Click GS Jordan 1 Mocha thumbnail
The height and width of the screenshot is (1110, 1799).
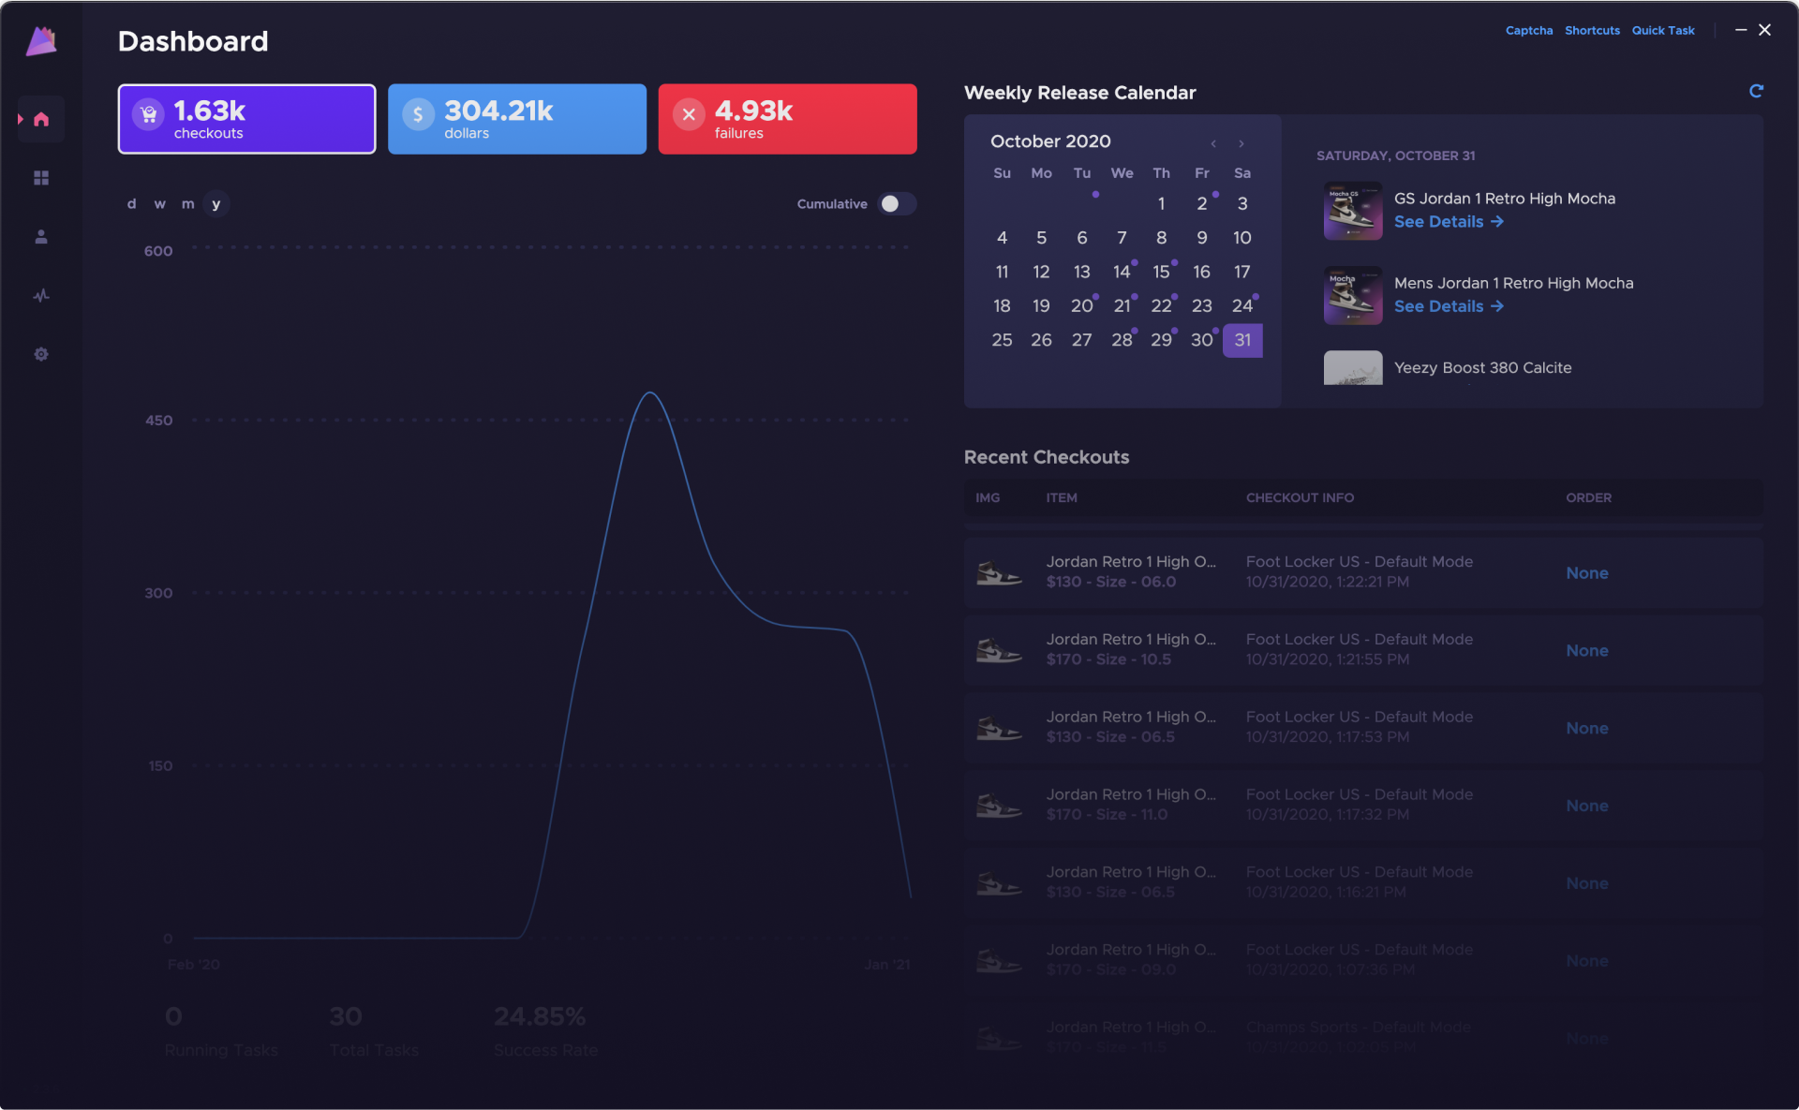coord(1353,211)
